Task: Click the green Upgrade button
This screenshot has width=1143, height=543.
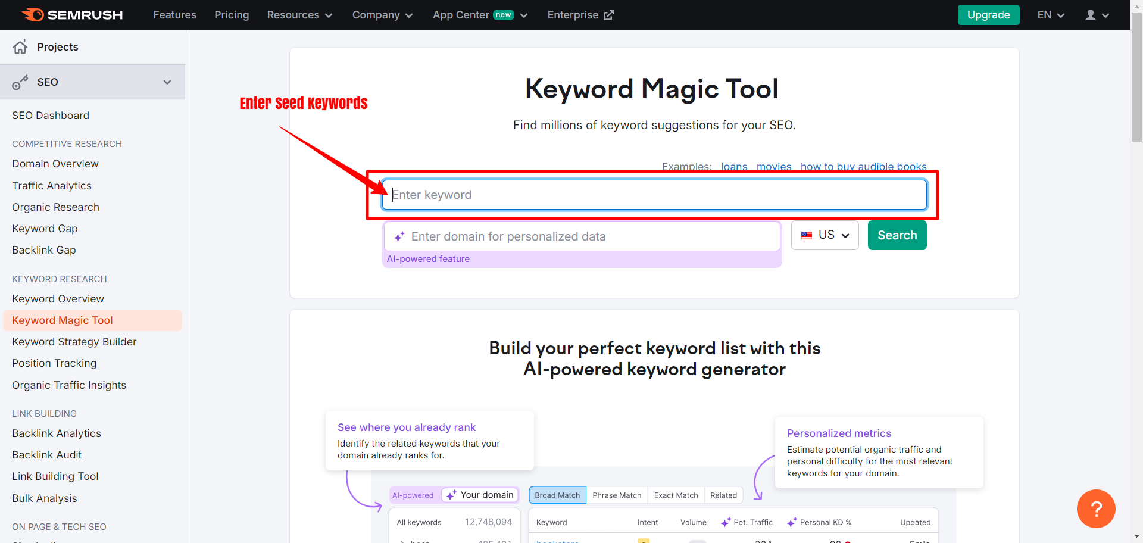Action: pyautogui.click(x=988, y=15)
